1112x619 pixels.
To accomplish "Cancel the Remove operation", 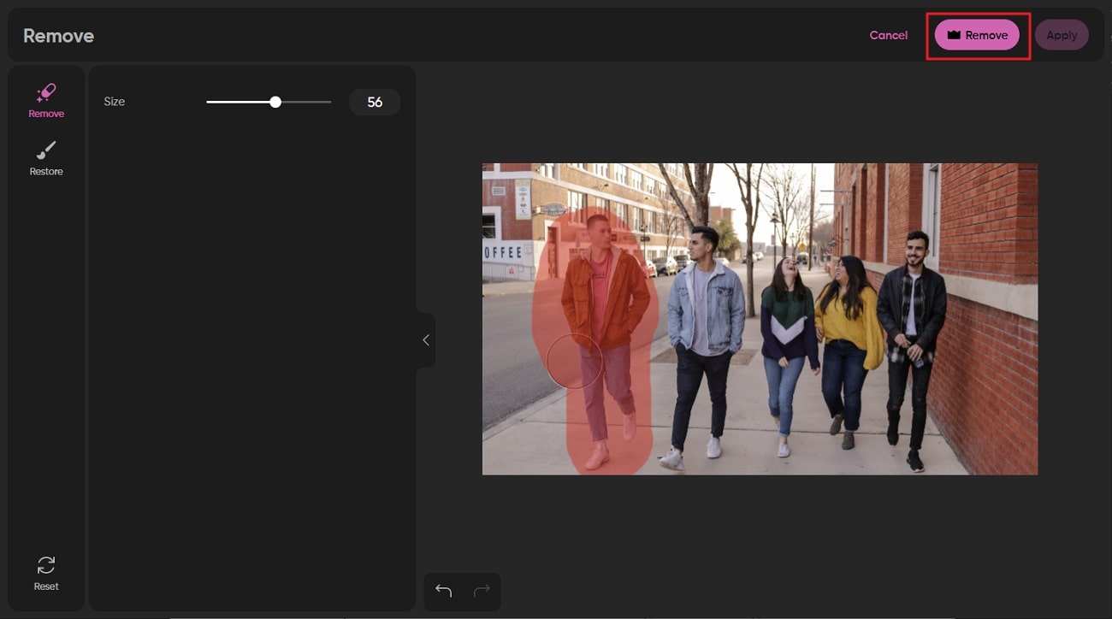I will 888,35.
